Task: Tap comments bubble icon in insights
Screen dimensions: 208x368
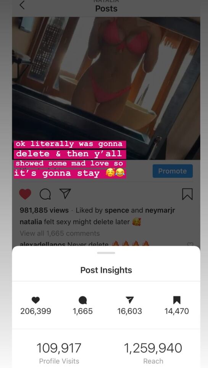Action: 83,300
